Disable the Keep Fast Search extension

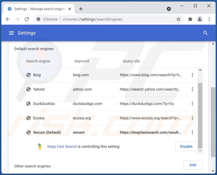click(186, 147)
